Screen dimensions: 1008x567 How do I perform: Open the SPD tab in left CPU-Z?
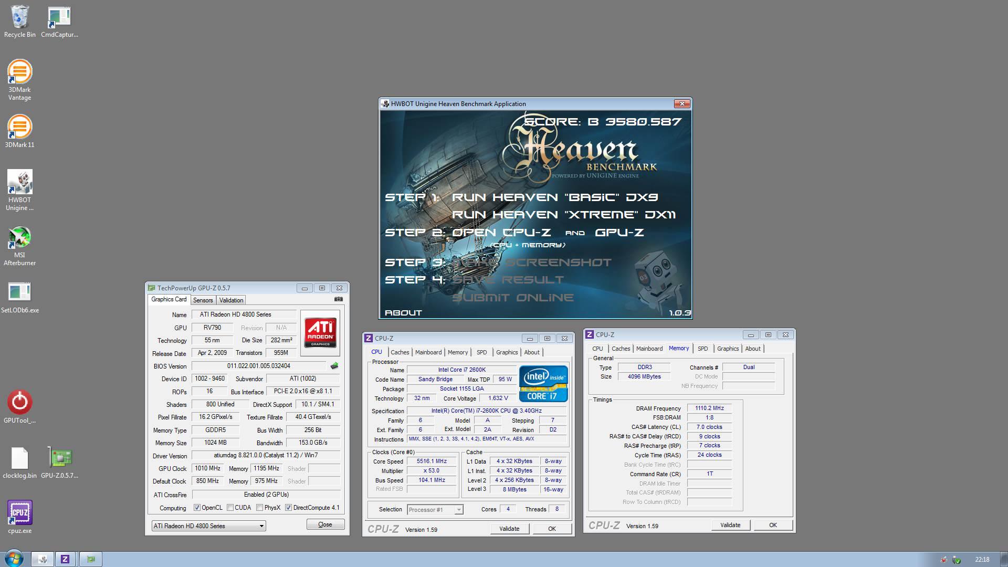(x=482, y=352)
